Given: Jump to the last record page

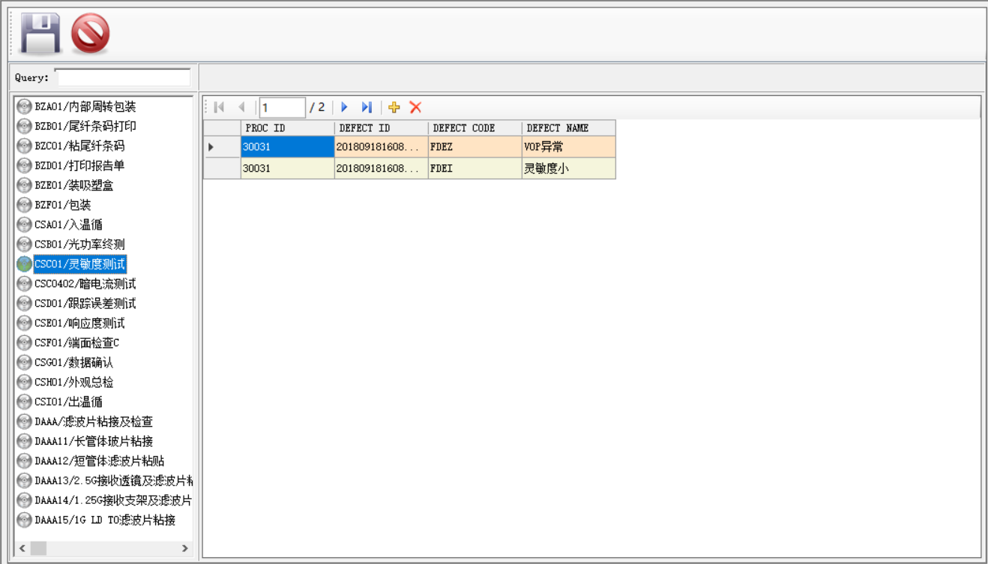Looking at the screenshot, I should pyautogui.click(x=367, y=107).
